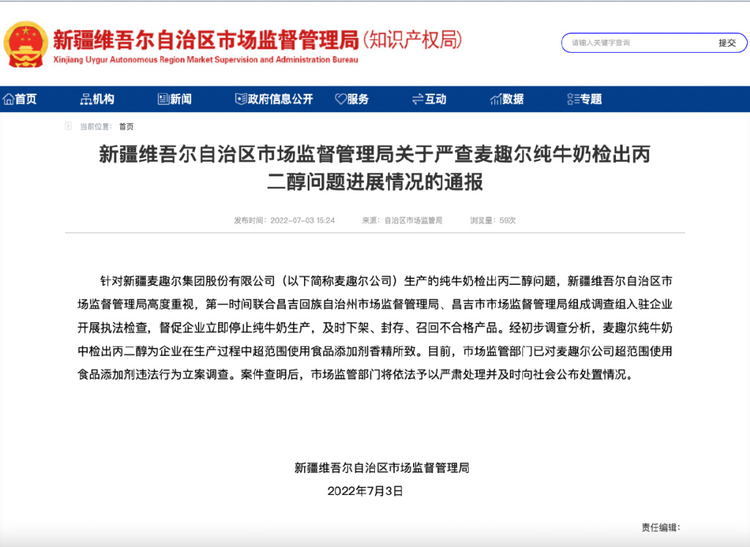Open the 首页 navigation menu
The height and width of the screenshot is (547, 750).
[x=25, y=98]
